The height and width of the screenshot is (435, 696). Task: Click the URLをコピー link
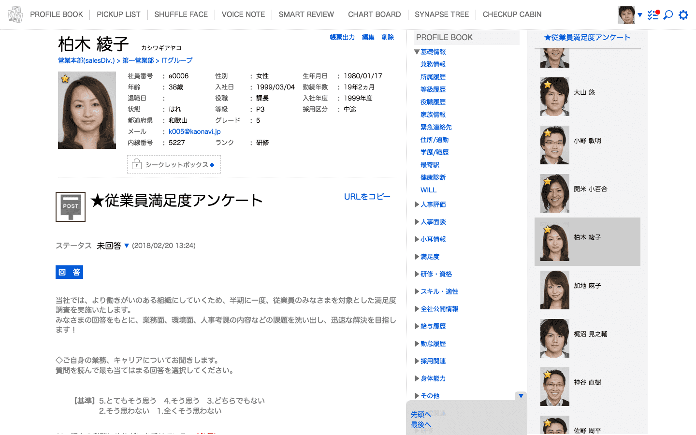coord(367,197)
